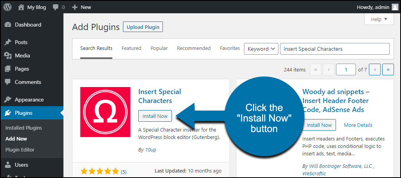The height and width of the screenshot is (178, 401).
Task: Click the Pages stack icon
Action: point(8,69)
